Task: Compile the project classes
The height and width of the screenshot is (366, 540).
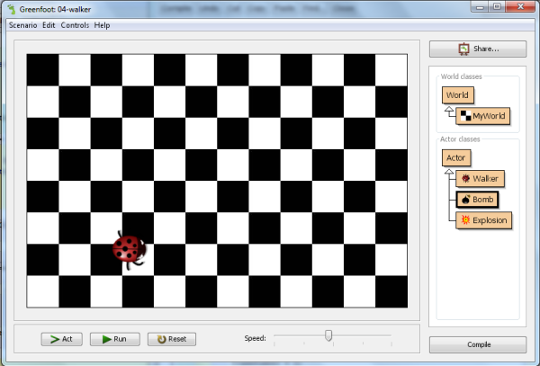Action: pos(477,344)
